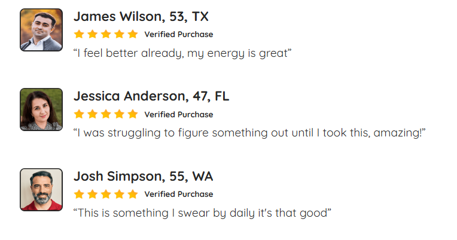This screenshot has width=457, height=240.
Task: Click the profile photo beside Josh Simpson's review
Action: click(41, 190)
